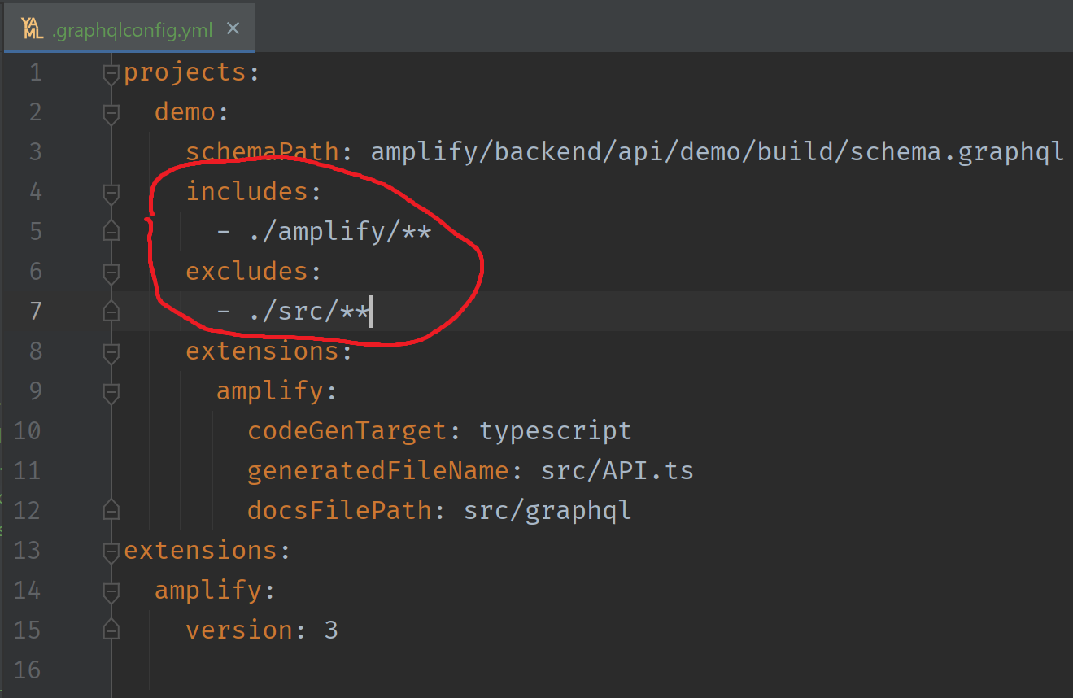
Task: Place the cursor after ./src/**
Action: pyautogui.click(x=373, y=311)
